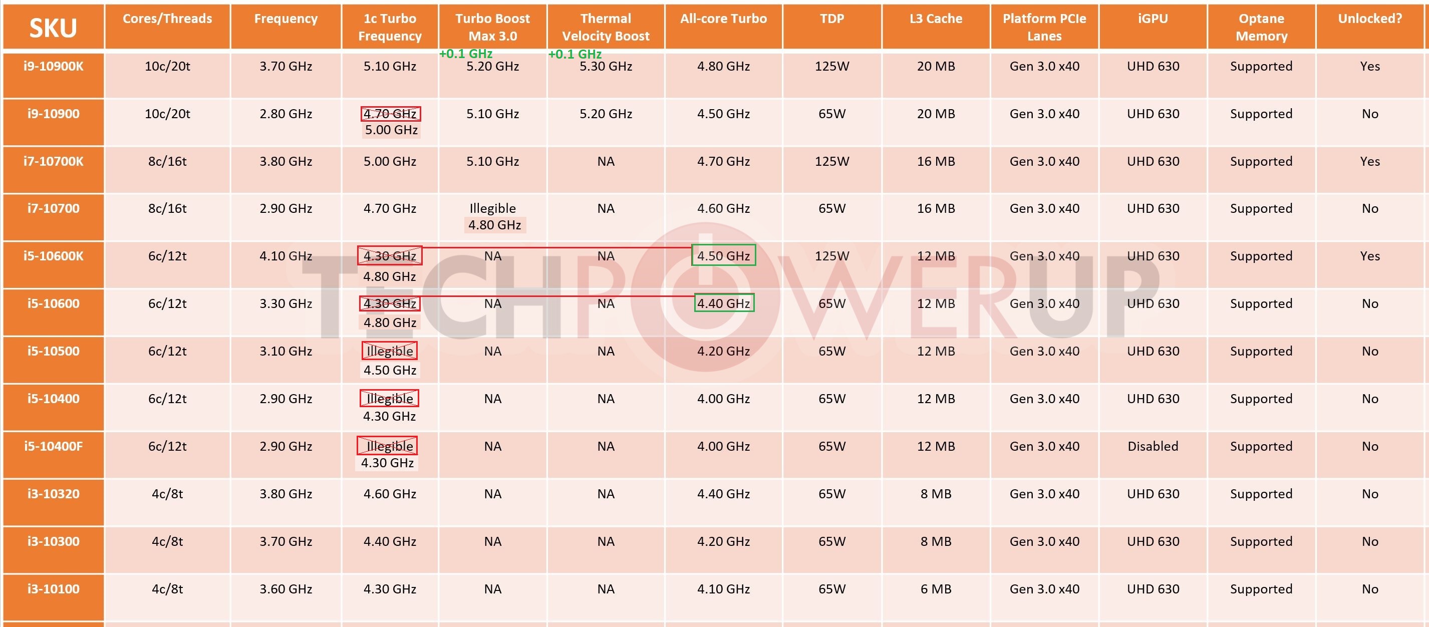The width and height of the screenshot is (1429, 627).
Task: Click the 4.50 GHz turbo value for i5-10500
Action: tap(390, 370)
